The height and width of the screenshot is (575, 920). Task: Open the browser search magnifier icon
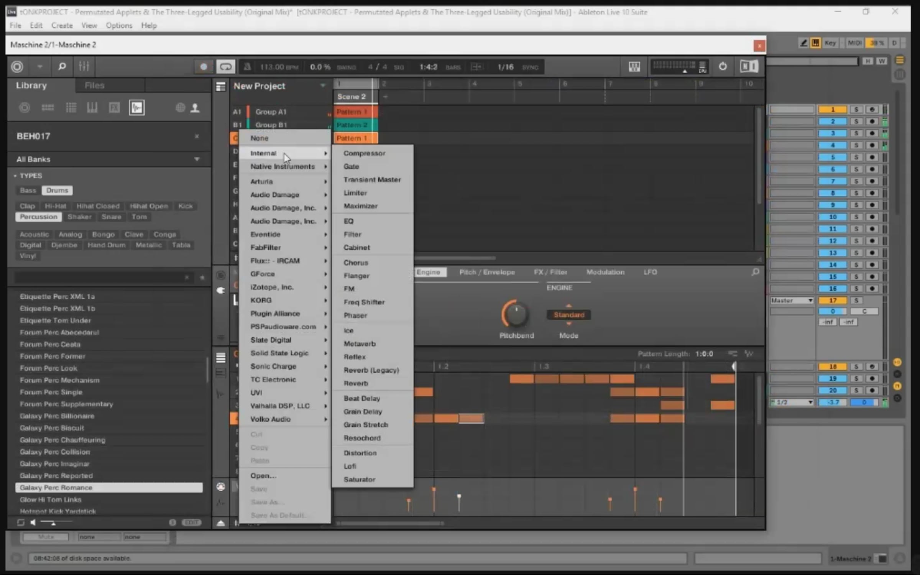click(x=62, y=67)
